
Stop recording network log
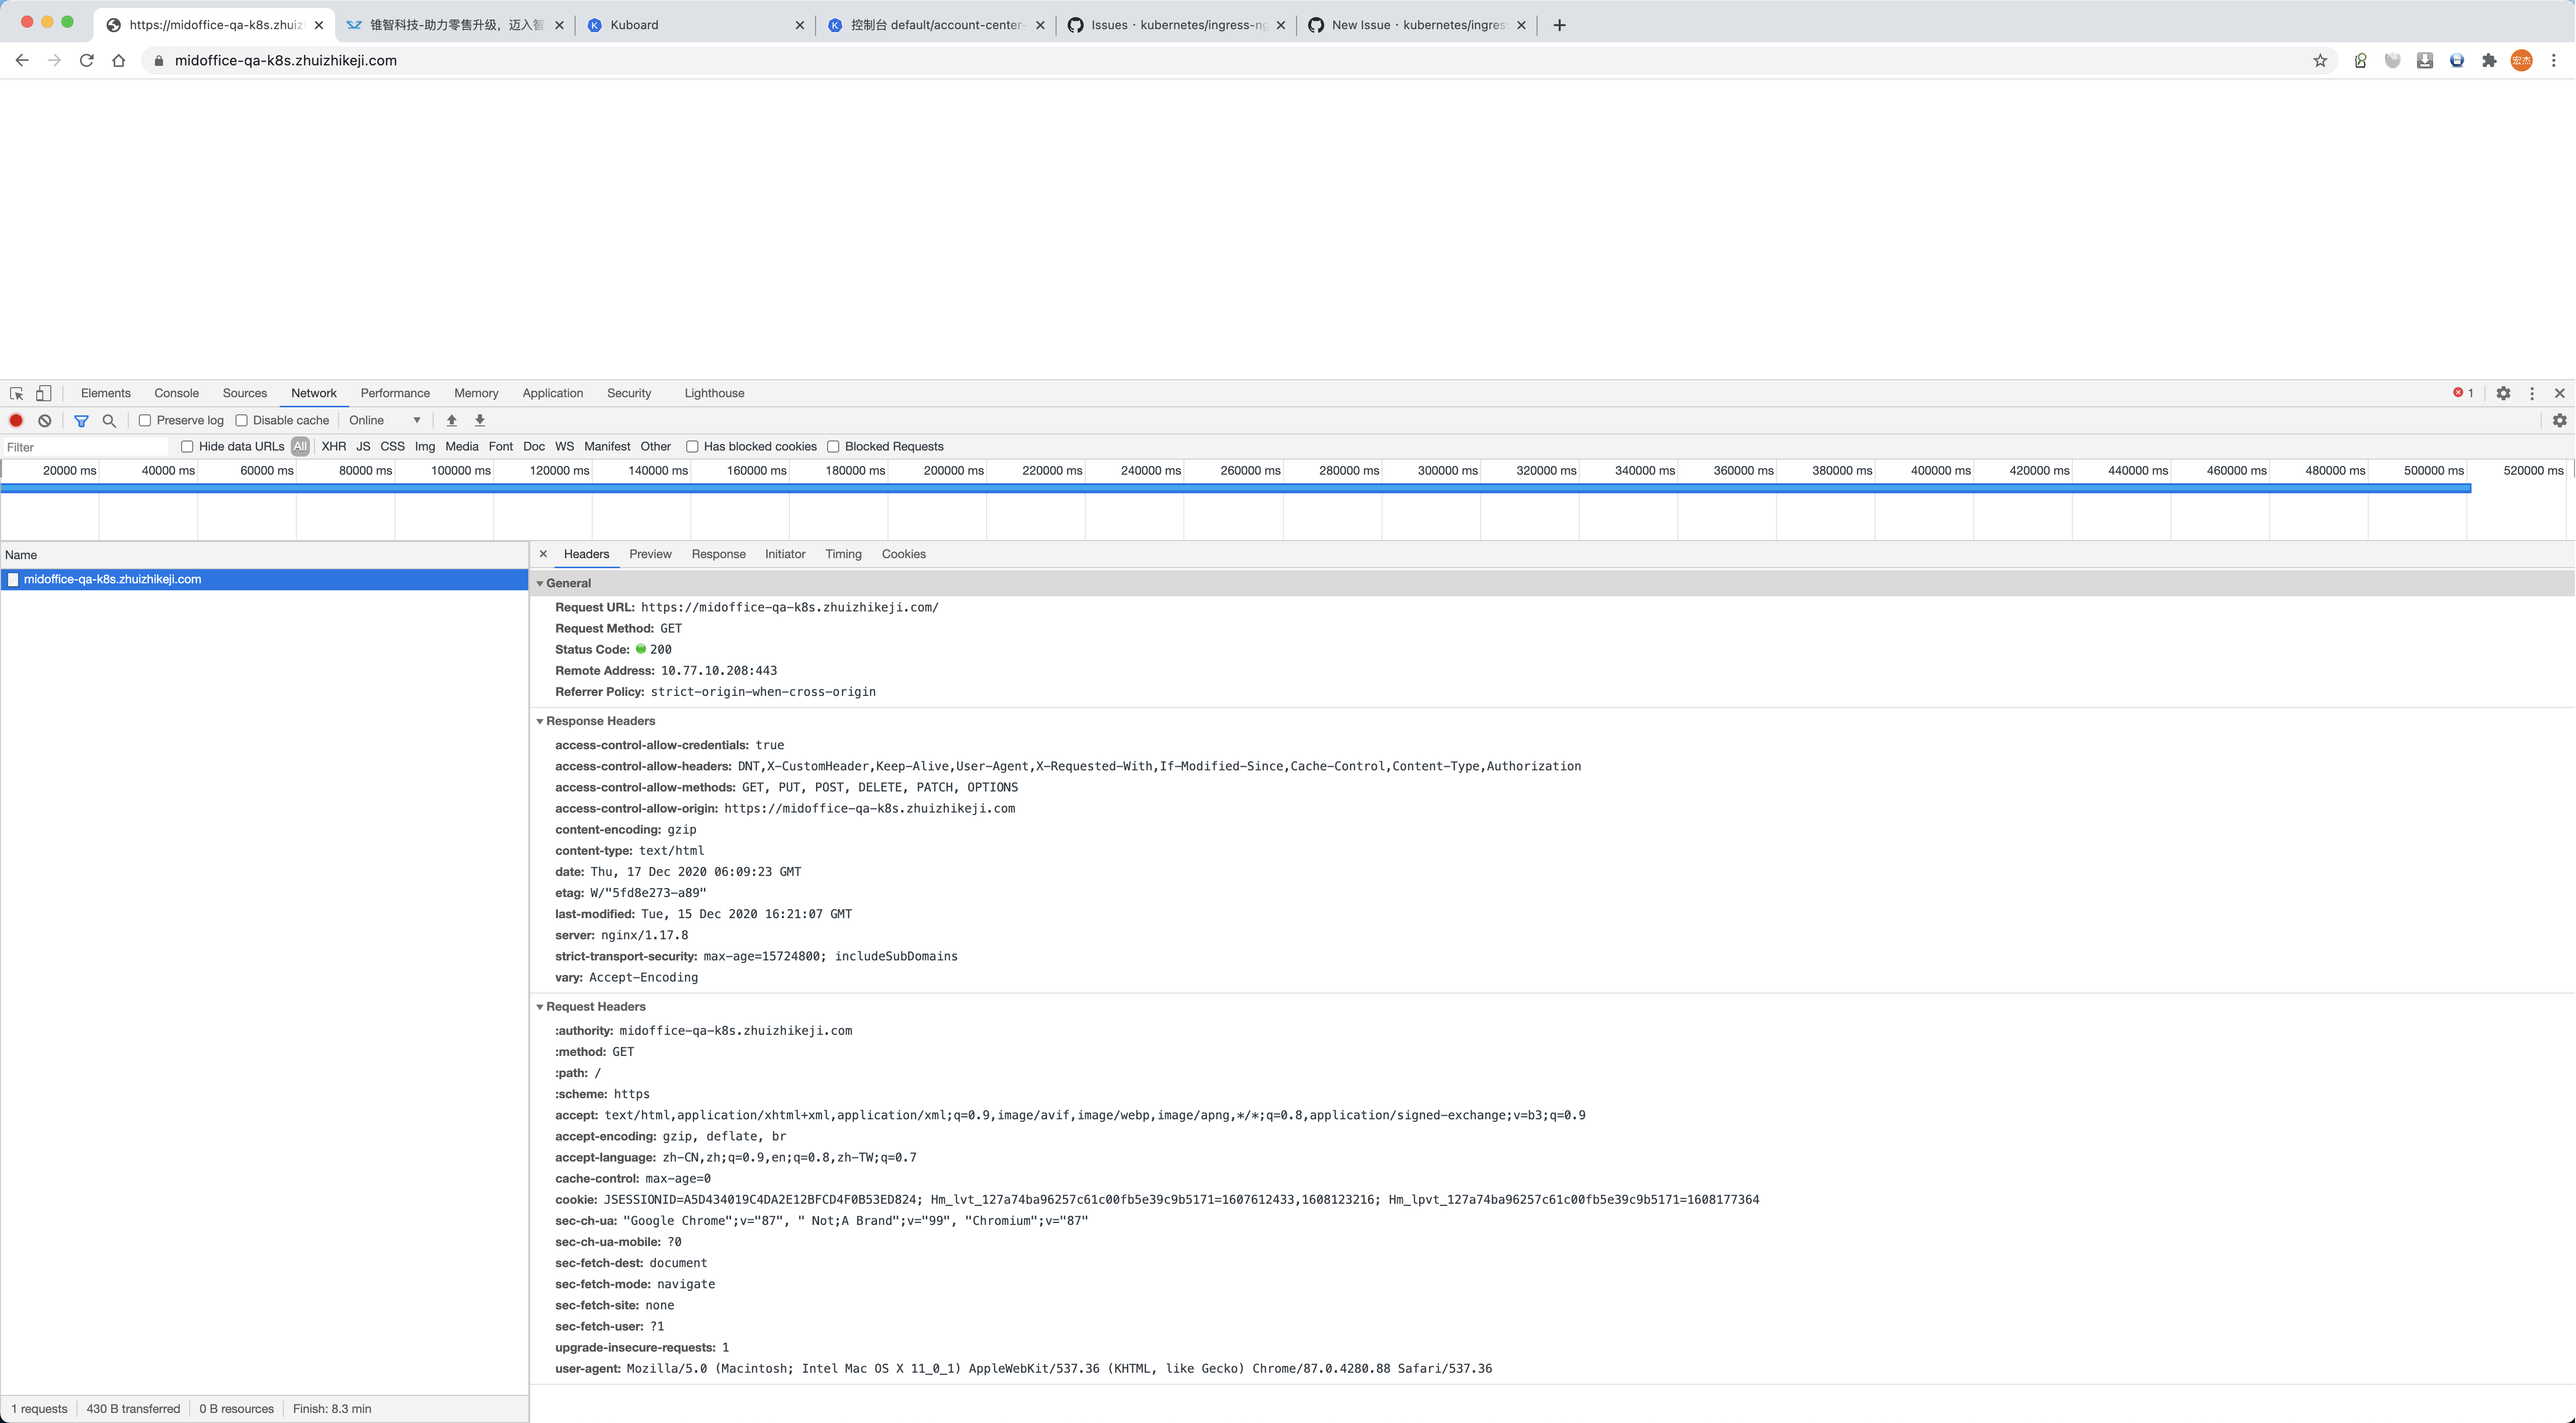click(16, 420)
